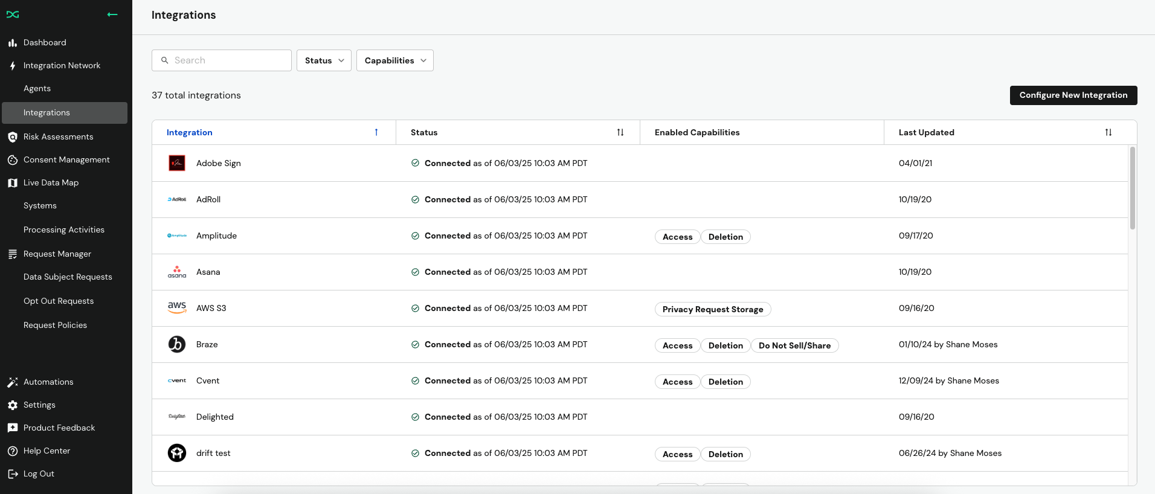Select the Adobe Sign integration name
Image resolution: width=1155 pixels, height=494 pixels.
coord(219,163)
